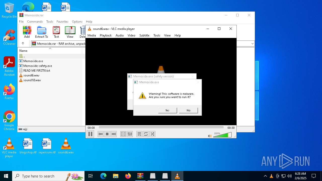Viewport: 322px width, 181px height.
Task: Expand WinRAR address bar dropdown
Action: 252,44
